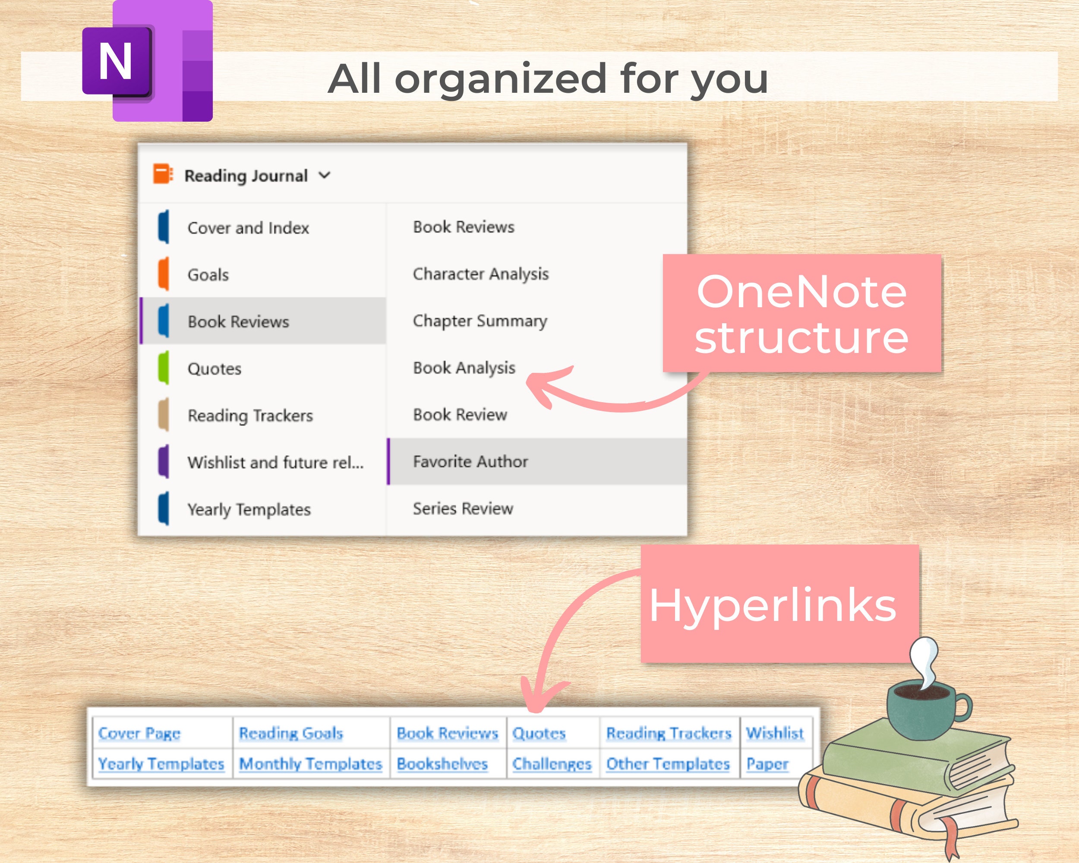This screenshot has height=863, width=1079.
Task: Switch to the Book Reviews section
Action: [x=238, y=322]
